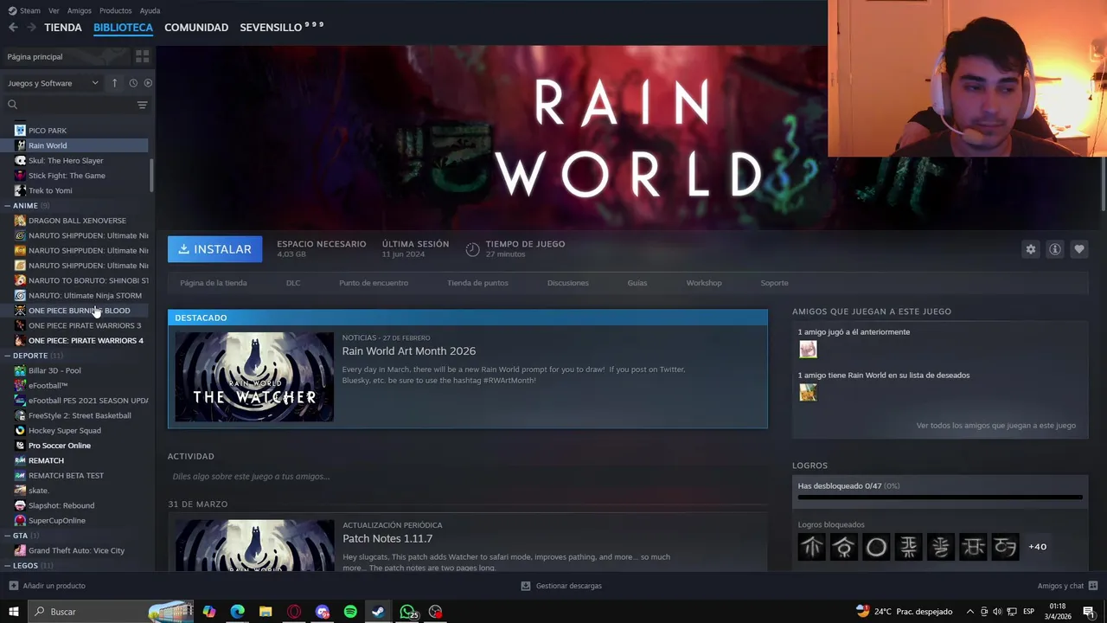This screenshot has height=623, width=1107.
Task: Open Windows Start menu
Action: point(13,612)
